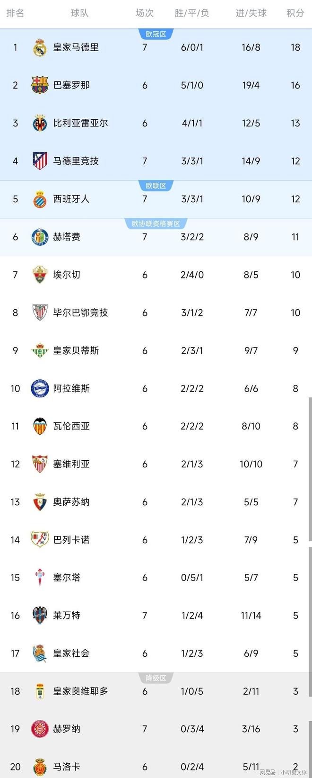Viewport: 312px width, 778px height.
Task: Open team page for 塞维利亚
Action: point(71,464)
